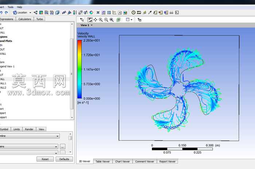Viewport: 255px width, 169px height.
Task: Insert a Figure snapshot
Action: 125,12
